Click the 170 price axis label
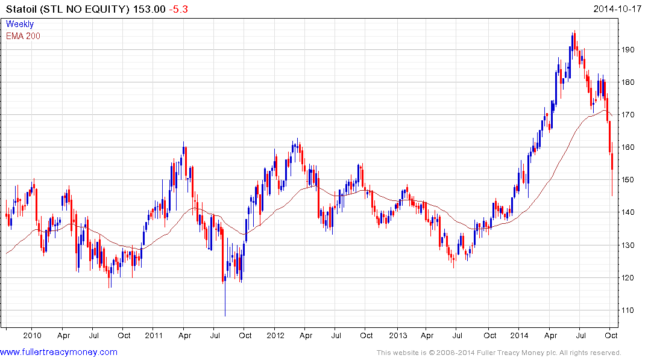Image resolution: width=648 pixels, height=361 pixels. (x=628, y=115)
